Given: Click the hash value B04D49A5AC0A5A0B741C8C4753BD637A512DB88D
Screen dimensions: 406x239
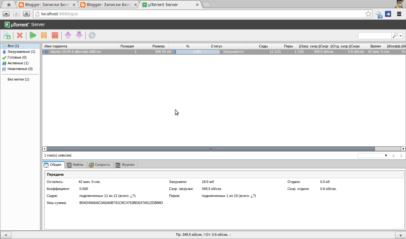Looking at the screenshot, I should (x=121, y=203).
